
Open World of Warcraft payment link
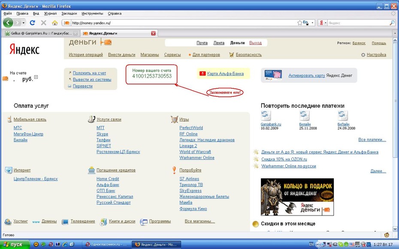click(x=195, y=152)
